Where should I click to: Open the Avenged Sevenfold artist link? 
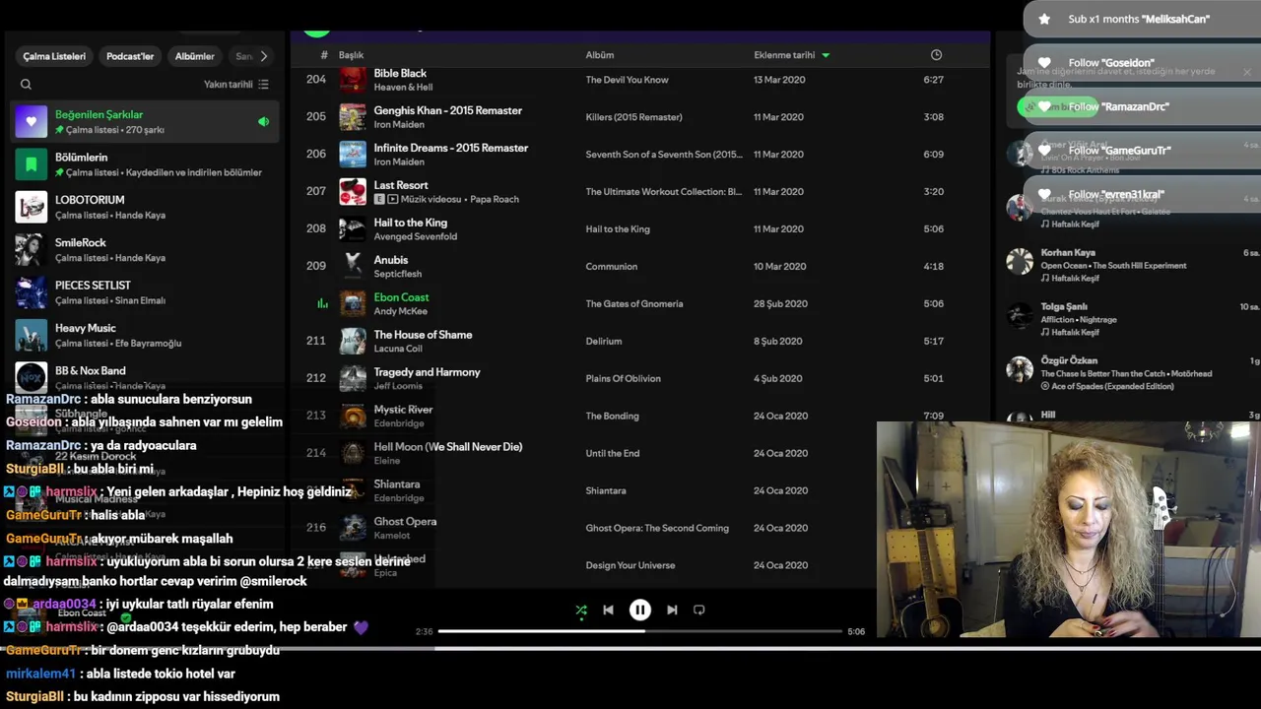[x=416, y=237]
